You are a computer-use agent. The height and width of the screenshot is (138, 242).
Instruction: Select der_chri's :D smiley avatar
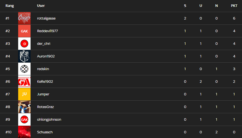(24, 44)
